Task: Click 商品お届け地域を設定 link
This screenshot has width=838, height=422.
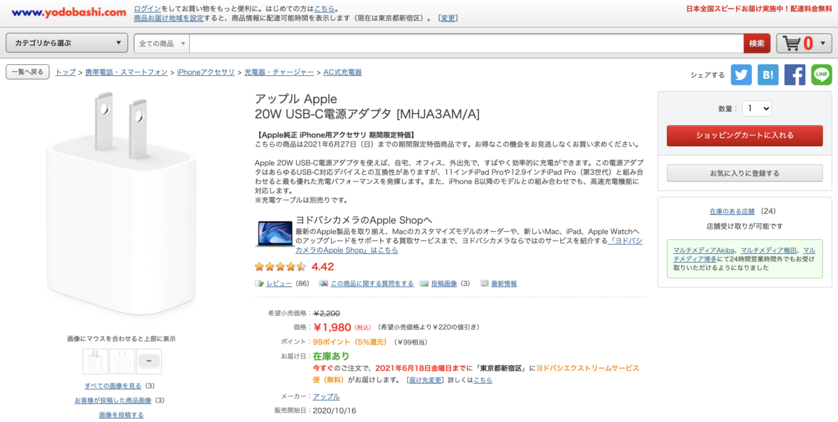Action: point(169,18)
